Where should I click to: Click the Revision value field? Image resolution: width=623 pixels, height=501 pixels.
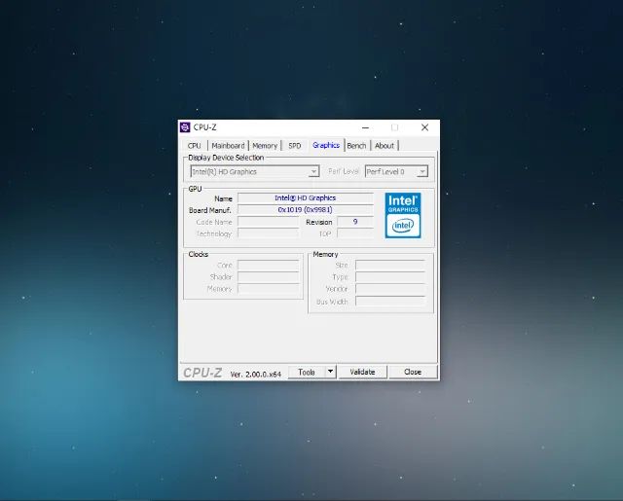point(355,222)
